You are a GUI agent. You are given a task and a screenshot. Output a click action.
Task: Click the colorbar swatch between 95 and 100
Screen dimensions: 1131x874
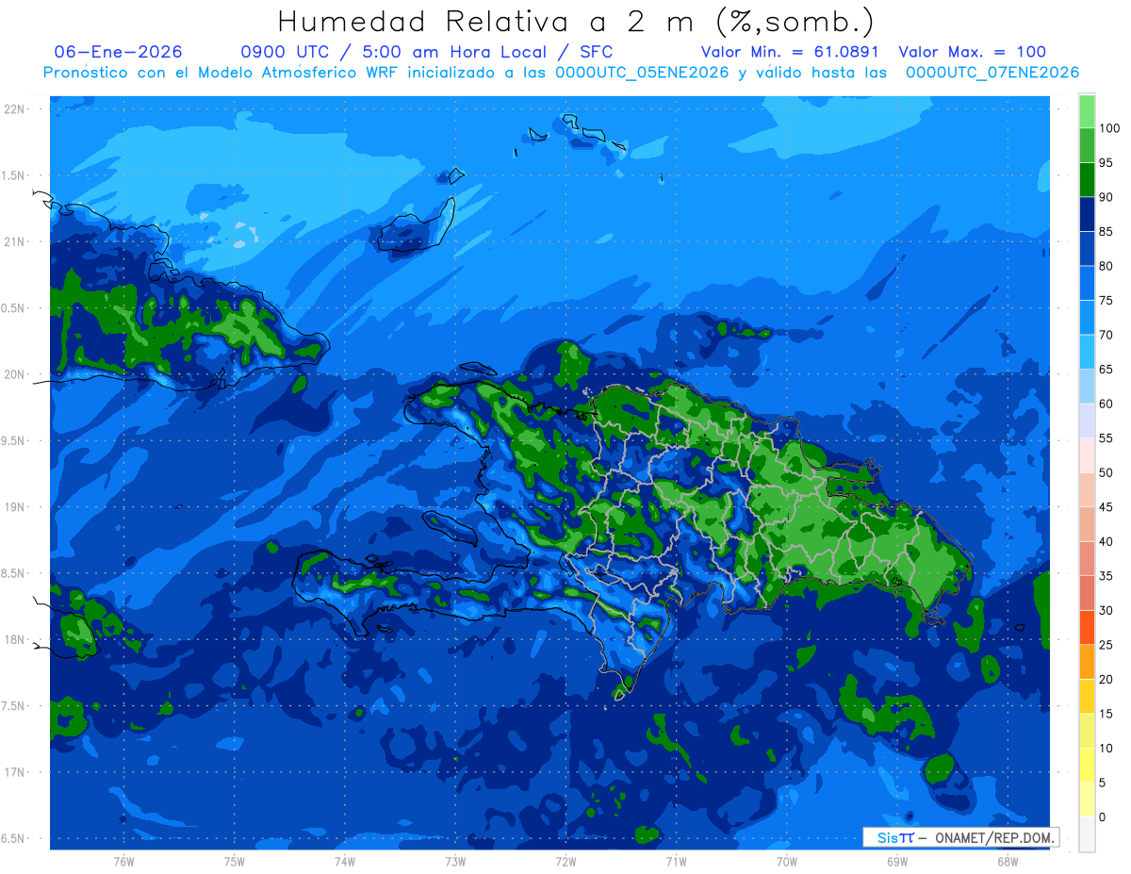[x=1087, y=145]
